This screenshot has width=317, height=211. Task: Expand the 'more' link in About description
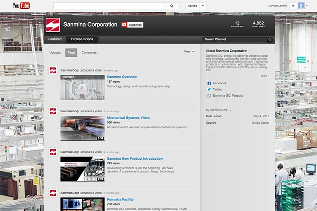(265, 76)
